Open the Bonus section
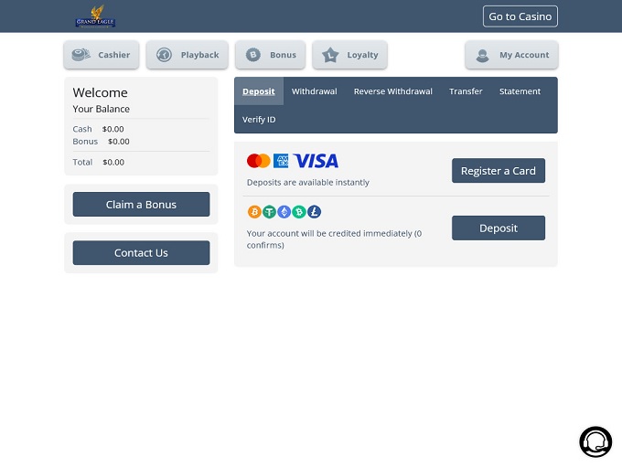 click(270, 55)
